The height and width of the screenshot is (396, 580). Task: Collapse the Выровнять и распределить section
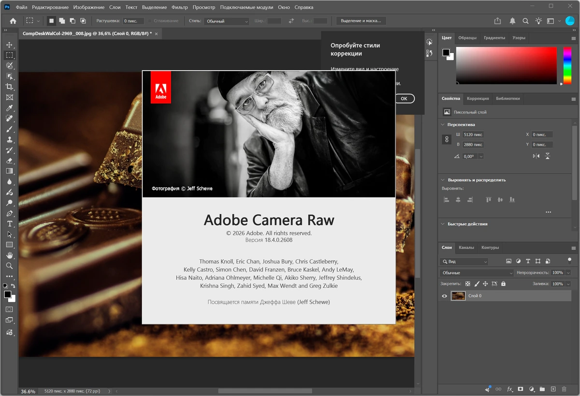point(443,180)
